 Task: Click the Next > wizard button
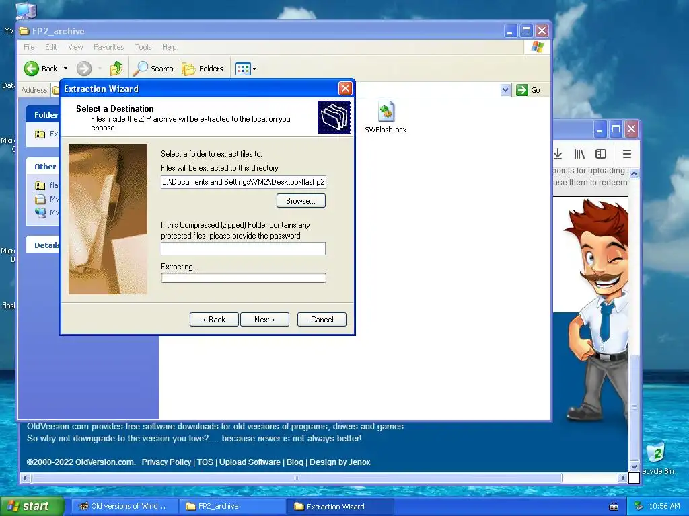coord(264,319)
